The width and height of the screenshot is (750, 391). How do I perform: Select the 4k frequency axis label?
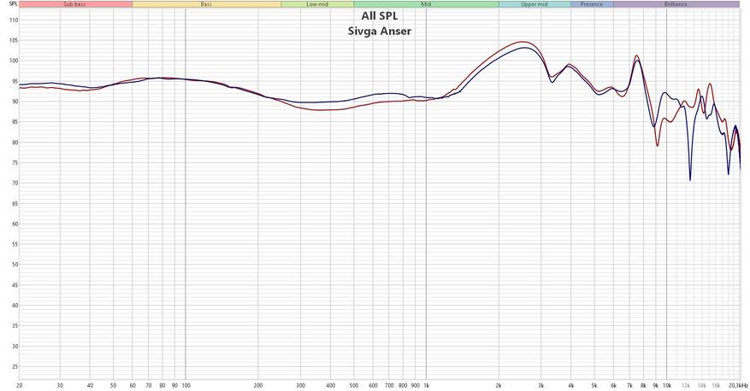point(571,385)
